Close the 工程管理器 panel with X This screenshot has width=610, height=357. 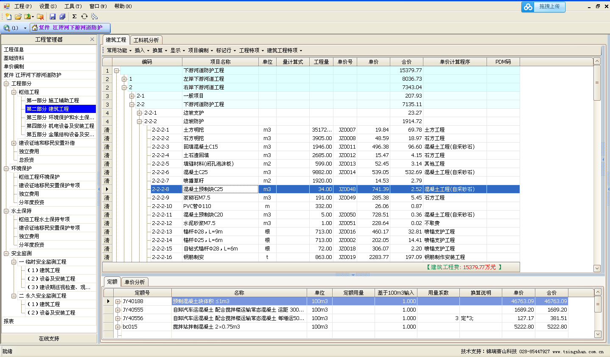point(92,39)
